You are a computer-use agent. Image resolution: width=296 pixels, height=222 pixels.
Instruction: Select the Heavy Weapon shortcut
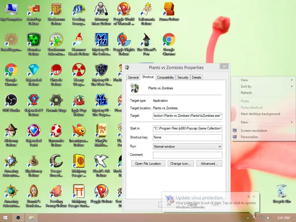(x=79, y=75)
